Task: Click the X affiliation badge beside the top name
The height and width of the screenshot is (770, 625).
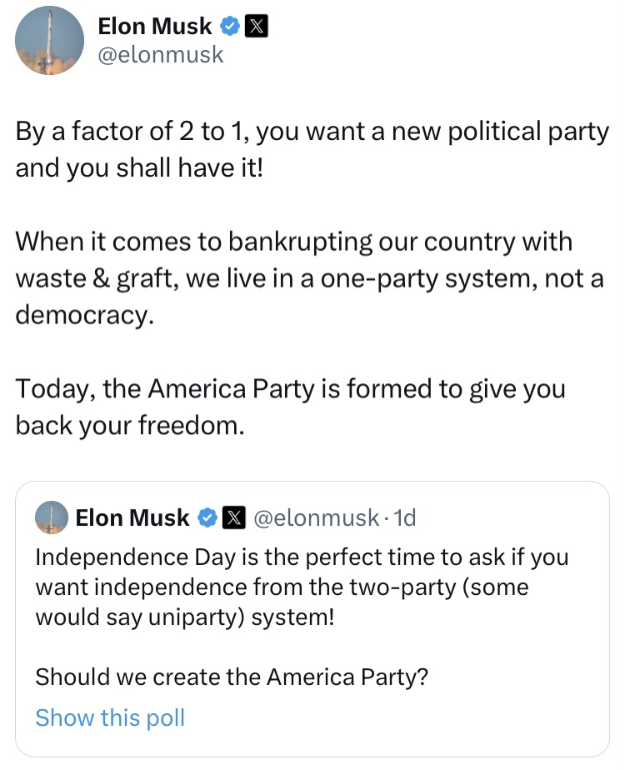Action: click(x=255, y=27)
